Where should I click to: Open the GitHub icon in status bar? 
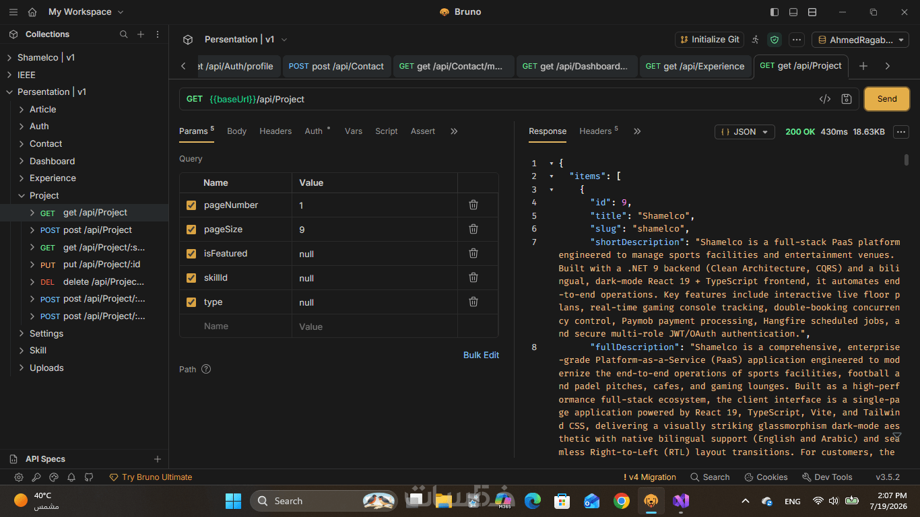[89, 477]
